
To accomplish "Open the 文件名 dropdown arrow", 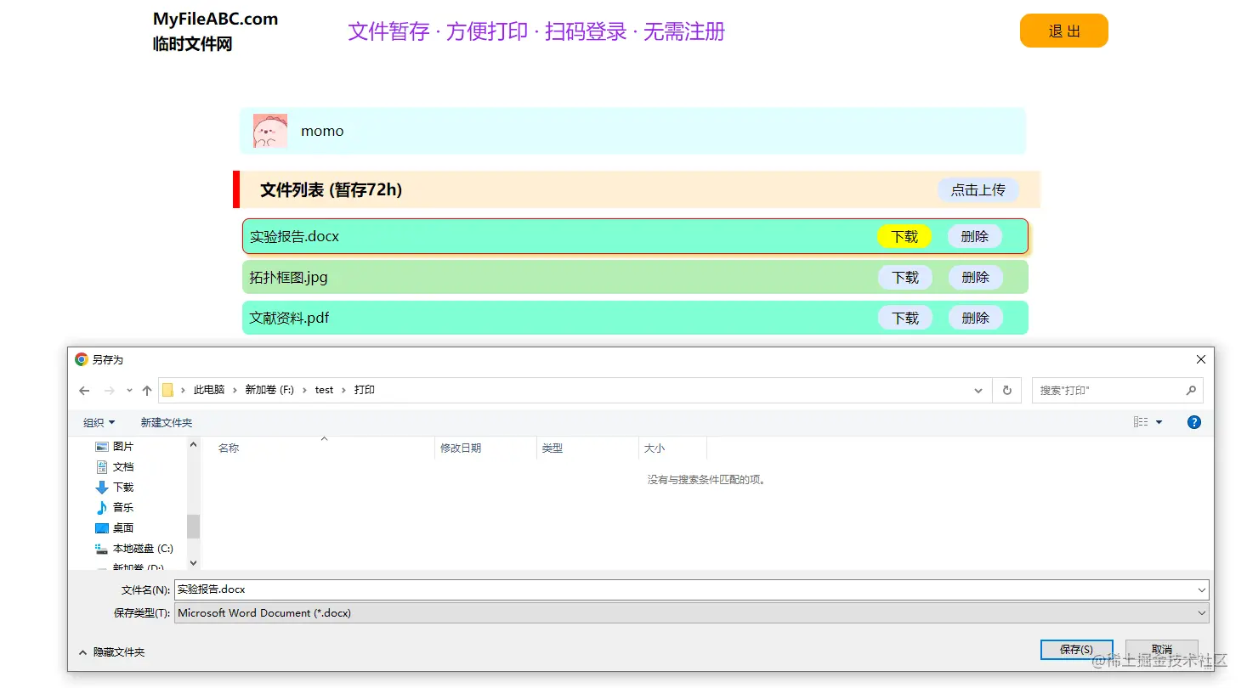I will 1202,589.
